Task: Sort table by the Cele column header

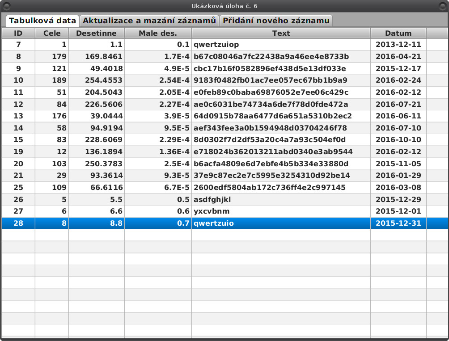Action: [x=51, y=33]
